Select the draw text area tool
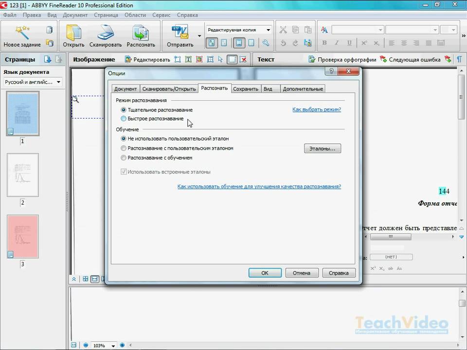The image size is (467, 350). click(188, 59)
